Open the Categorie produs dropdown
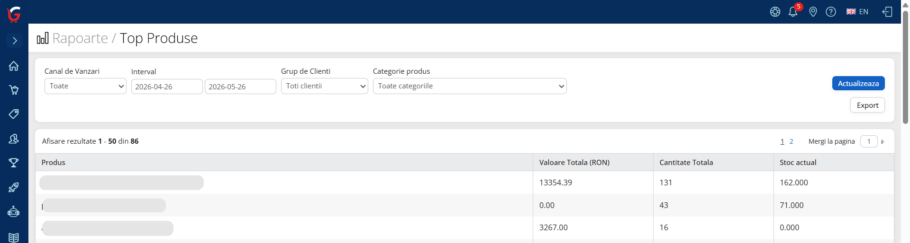This screenshot has width=910, height=243. 470,86
